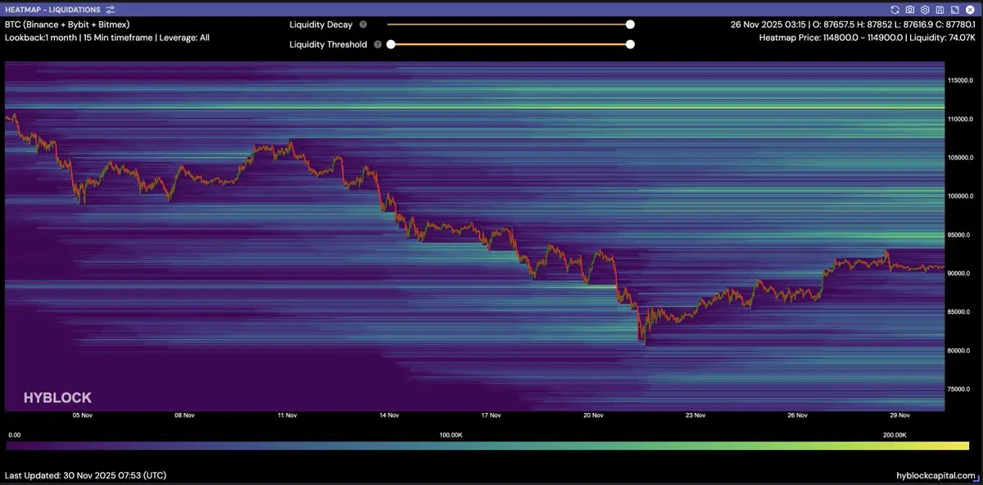The width and height of the screenshot is (983, 485).
Task: Click the 08 Nov date axis label
Action: pyautogui.click(x=184, y=415)
